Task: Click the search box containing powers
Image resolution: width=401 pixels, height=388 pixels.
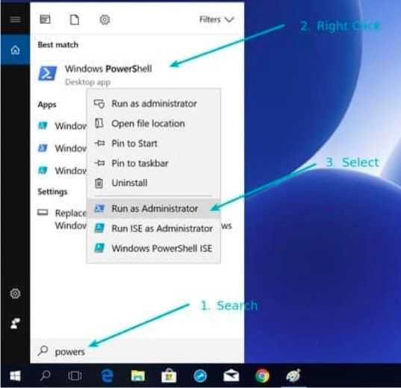Action: pyautogui.click(x=137, y=351)
